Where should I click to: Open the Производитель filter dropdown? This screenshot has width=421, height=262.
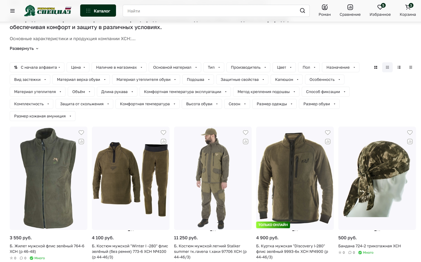[248, 67]
